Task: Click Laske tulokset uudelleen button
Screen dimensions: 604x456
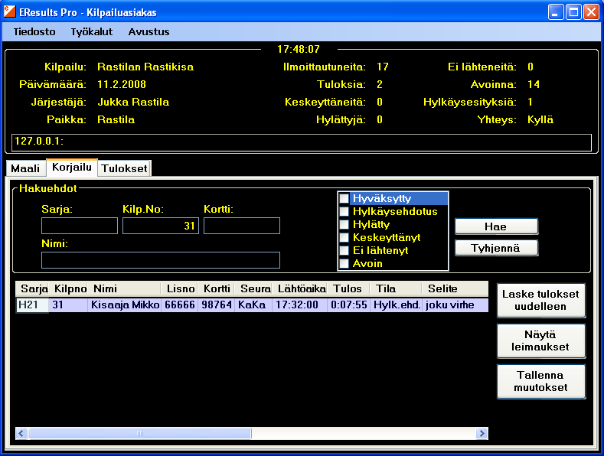Action: click(x=540, y=301)
